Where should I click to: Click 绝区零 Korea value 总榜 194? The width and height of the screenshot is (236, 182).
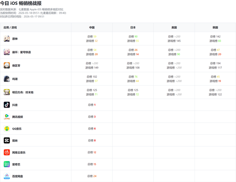click(215, 63)
